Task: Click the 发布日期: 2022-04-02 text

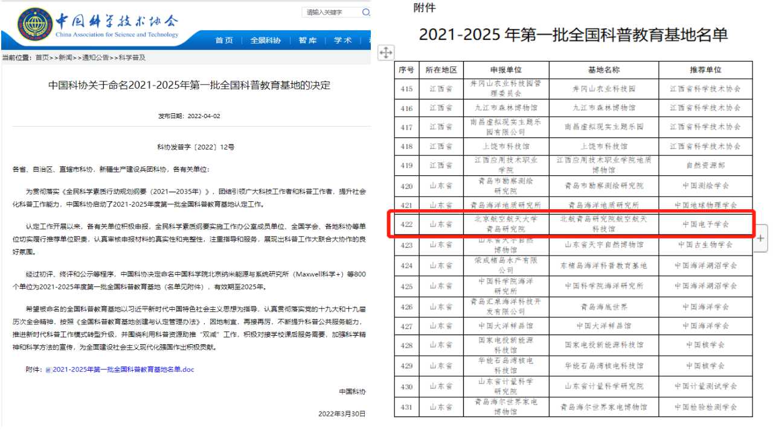Action: point(189,116)
